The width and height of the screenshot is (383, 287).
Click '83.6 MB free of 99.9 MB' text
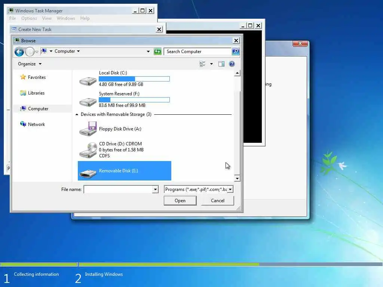(122, 105)
